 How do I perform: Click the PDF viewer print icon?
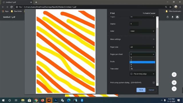(x=177, y=17)
